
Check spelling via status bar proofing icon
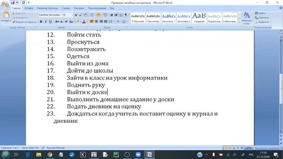coord(42,148)
